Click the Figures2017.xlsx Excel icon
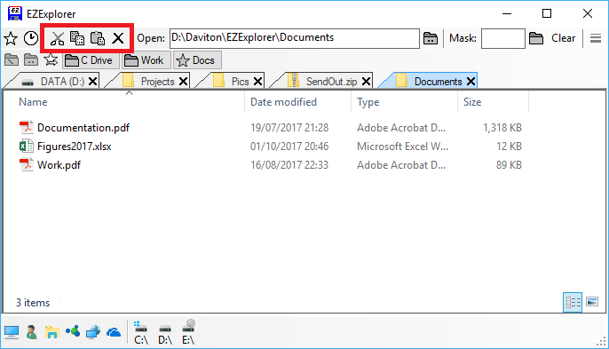 [x=26, y=147]
